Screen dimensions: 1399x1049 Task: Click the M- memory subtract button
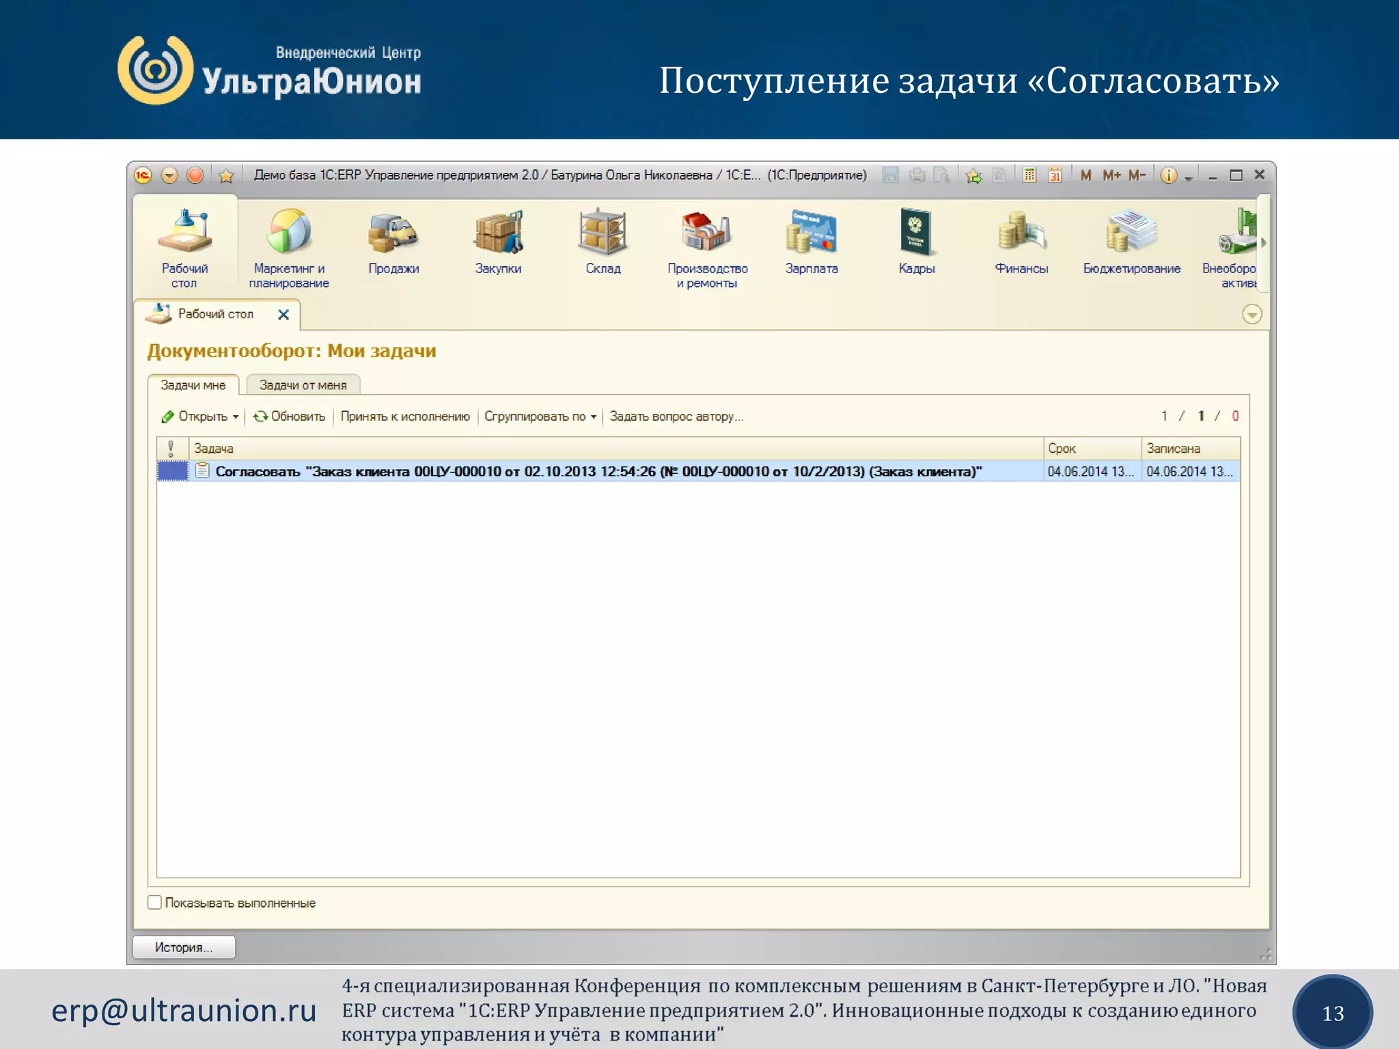pyautogui.click(x=1137, y=176)
